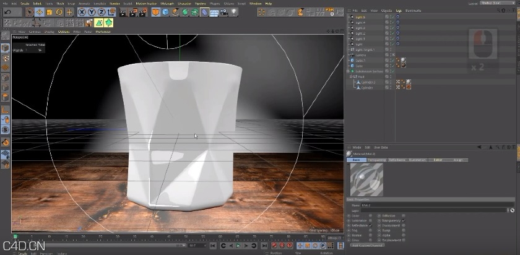Click the red Record Active Objects button
The height and width of the screenshot is (255, 520).
coord(275,246)
